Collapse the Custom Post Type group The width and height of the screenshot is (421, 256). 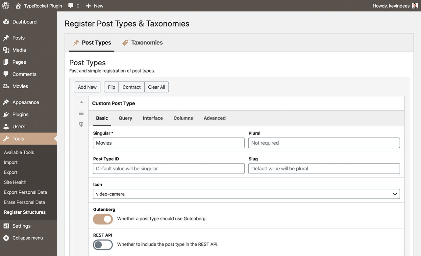click(81, 102)
